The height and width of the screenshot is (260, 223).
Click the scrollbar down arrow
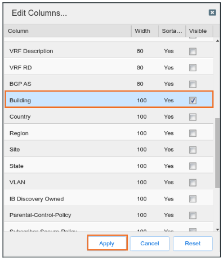coord(217,229)
